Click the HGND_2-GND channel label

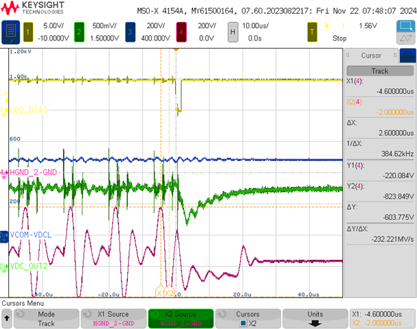point(33,173)
